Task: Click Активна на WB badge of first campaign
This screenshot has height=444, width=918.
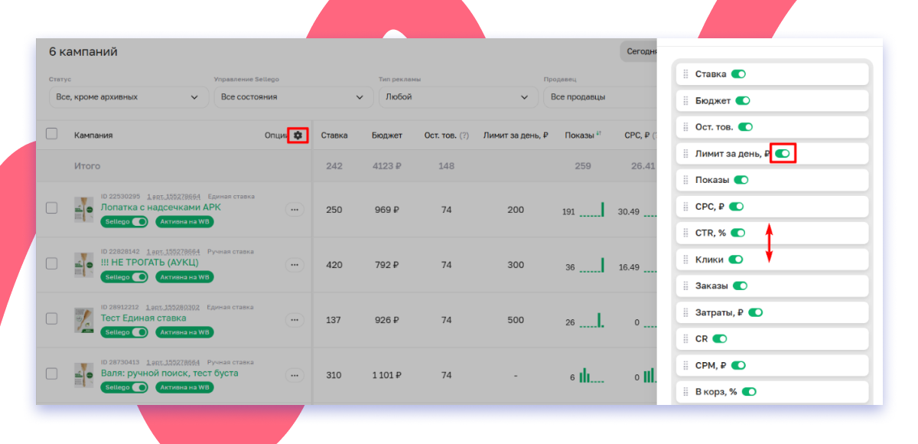Action: [184, 221]
